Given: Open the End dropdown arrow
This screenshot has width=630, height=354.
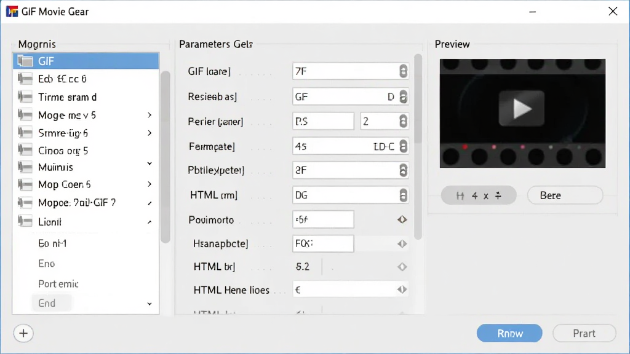Looking at the screenshot, I should tap(150, 304).
